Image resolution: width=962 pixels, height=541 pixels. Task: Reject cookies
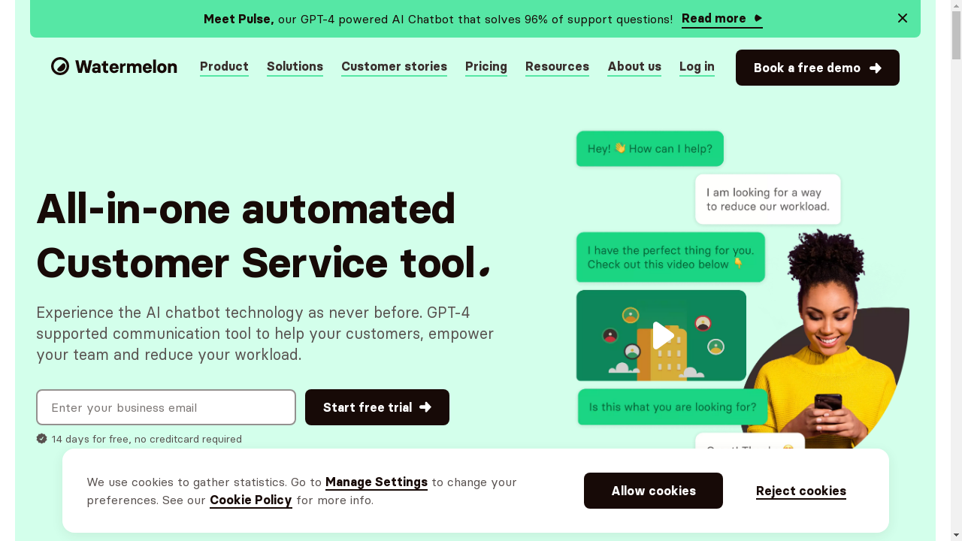pos(801,491)
